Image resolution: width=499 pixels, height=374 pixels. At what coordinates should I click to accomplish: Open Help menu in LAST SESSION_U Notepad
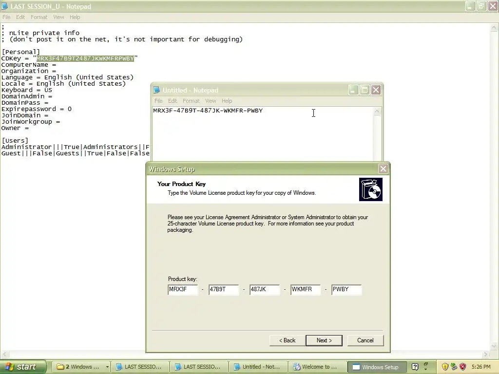(75, 17)
